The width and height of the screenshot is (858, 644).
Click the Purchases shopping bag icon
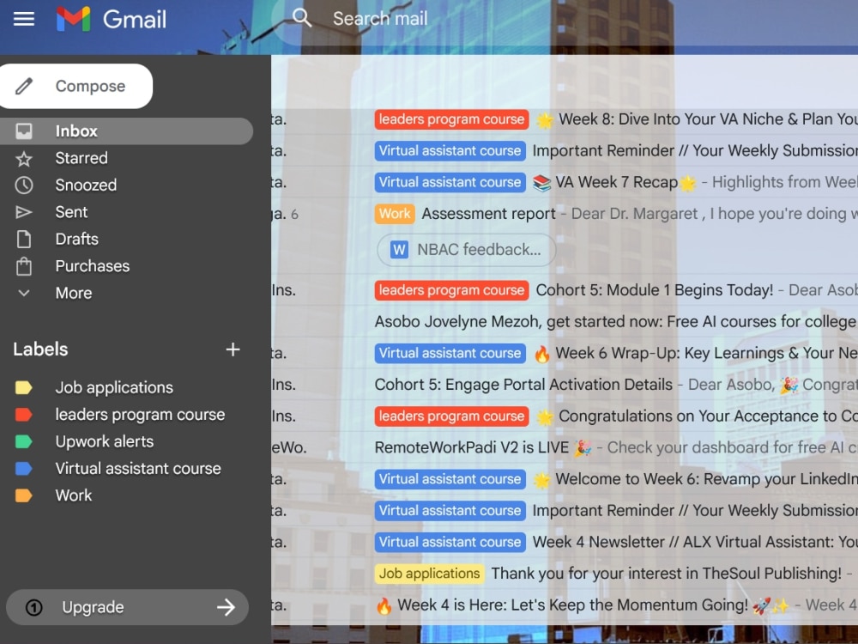[23, 265]
